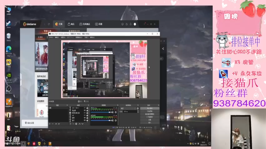Toggle lock on 视频采集设备 source
This screenshot has height=149, width=266.
87,113
